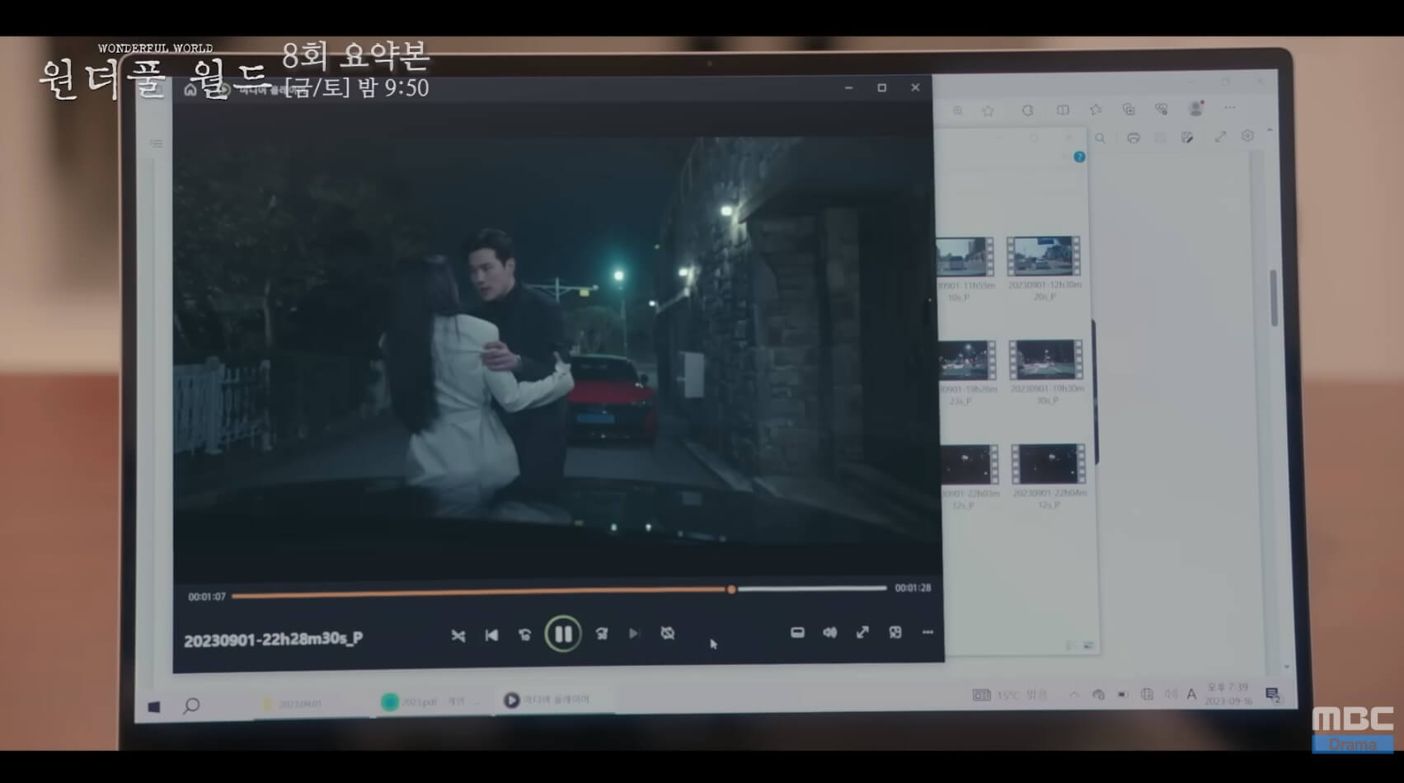The image size is (1404, 783).
Task: Click the system tray speaker icon
Action: point(1171,695)
